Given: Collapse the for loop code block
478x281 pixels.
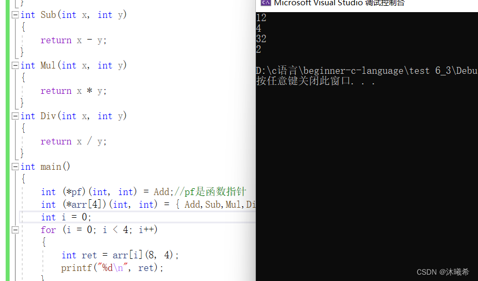Looking at the screenshot, I should [x=15, y=230].
